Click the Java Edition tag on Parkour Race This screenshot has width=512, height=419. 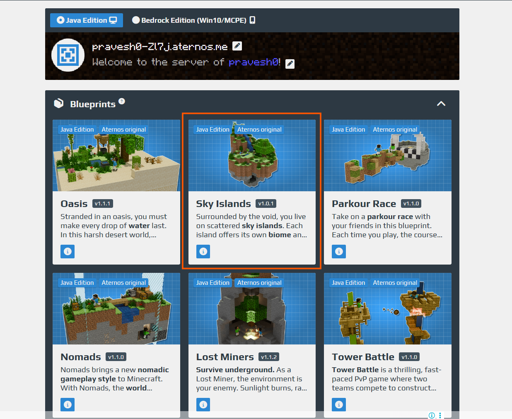point(348,130)
